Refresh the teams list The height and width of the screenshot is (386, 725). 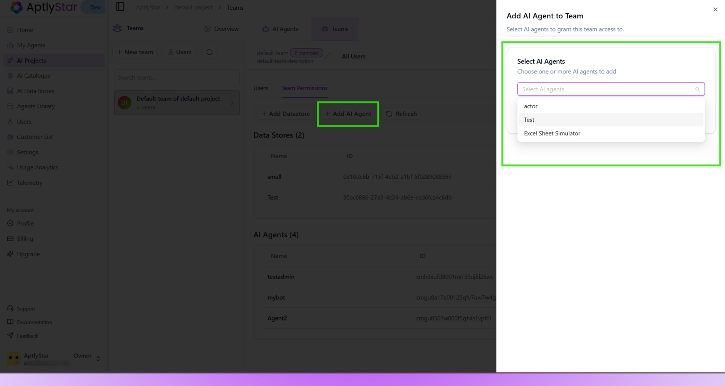(209, 52)
